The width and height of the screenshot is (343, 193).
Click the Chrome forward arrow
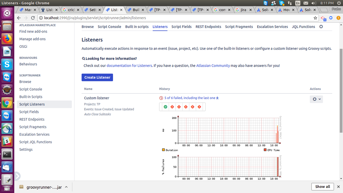point(26,18)
